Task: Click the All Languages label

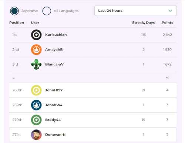Action: [x=66, y=11]
